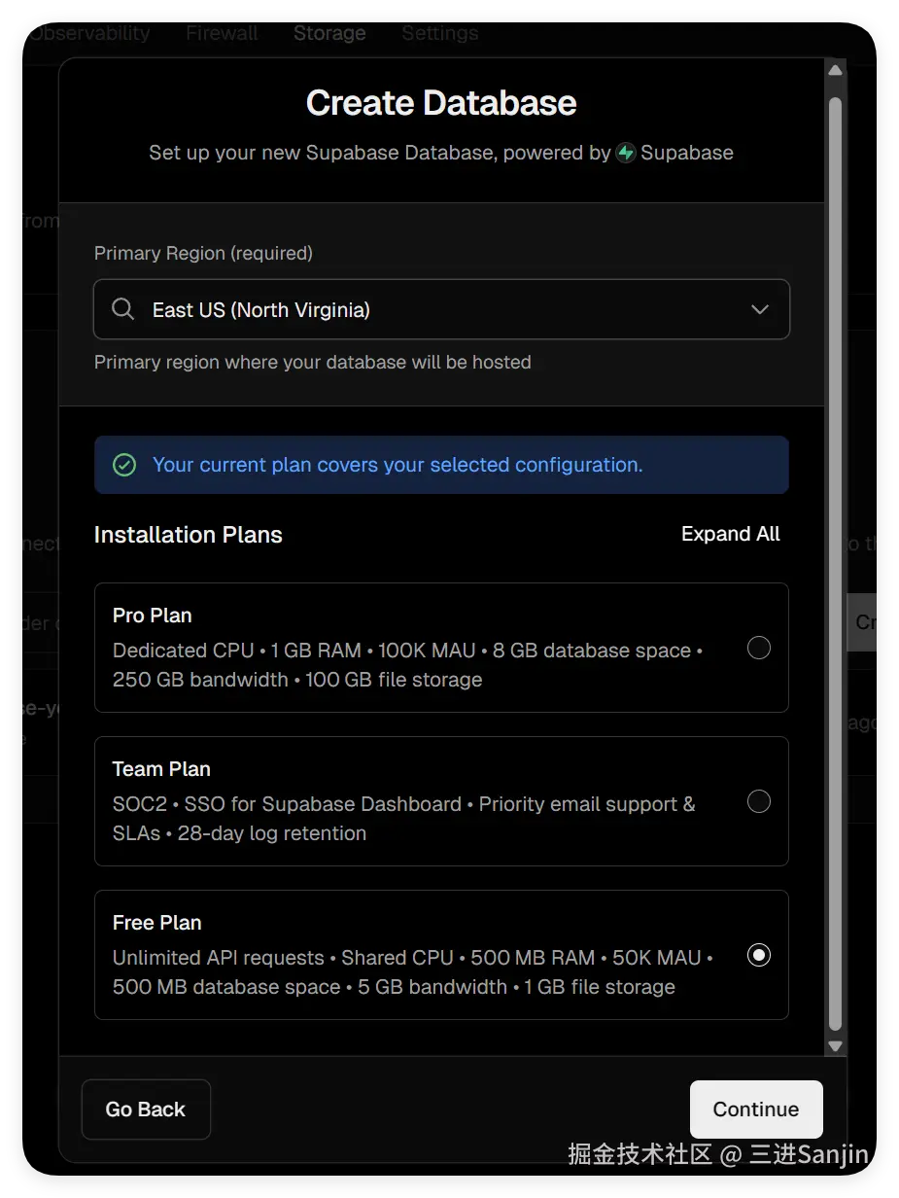Click the scrollbar up arrow in dialog
Screen dimensions: 899x1198
(x=835, y=70)
